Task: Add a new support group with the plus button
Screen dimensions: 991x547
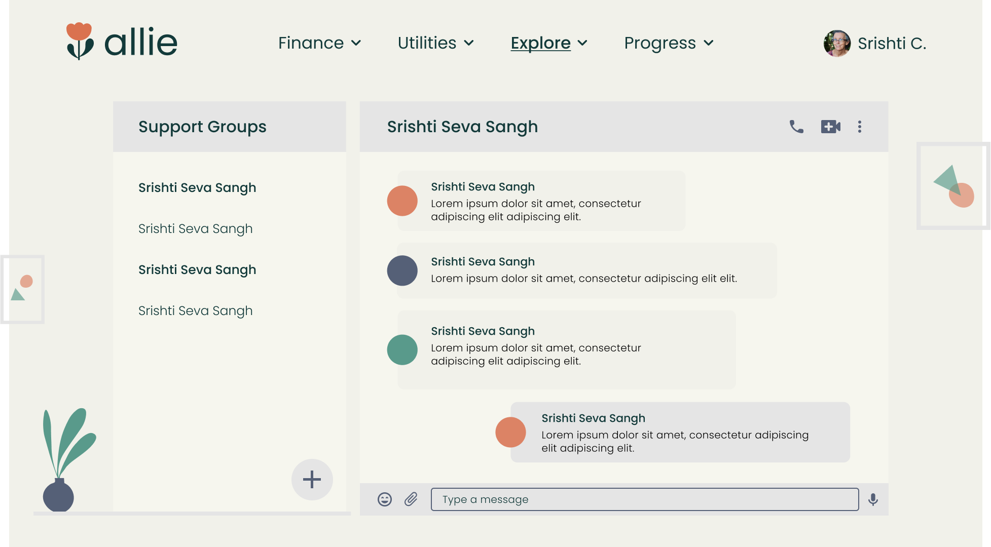Action: 312,479
